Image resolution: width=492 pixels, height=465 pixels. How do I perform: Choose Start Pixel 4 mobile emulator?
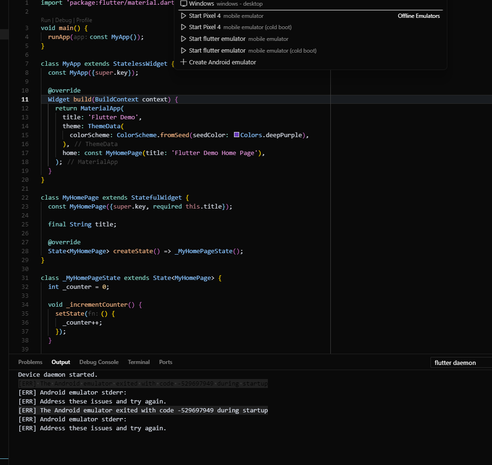coord(311,15)
